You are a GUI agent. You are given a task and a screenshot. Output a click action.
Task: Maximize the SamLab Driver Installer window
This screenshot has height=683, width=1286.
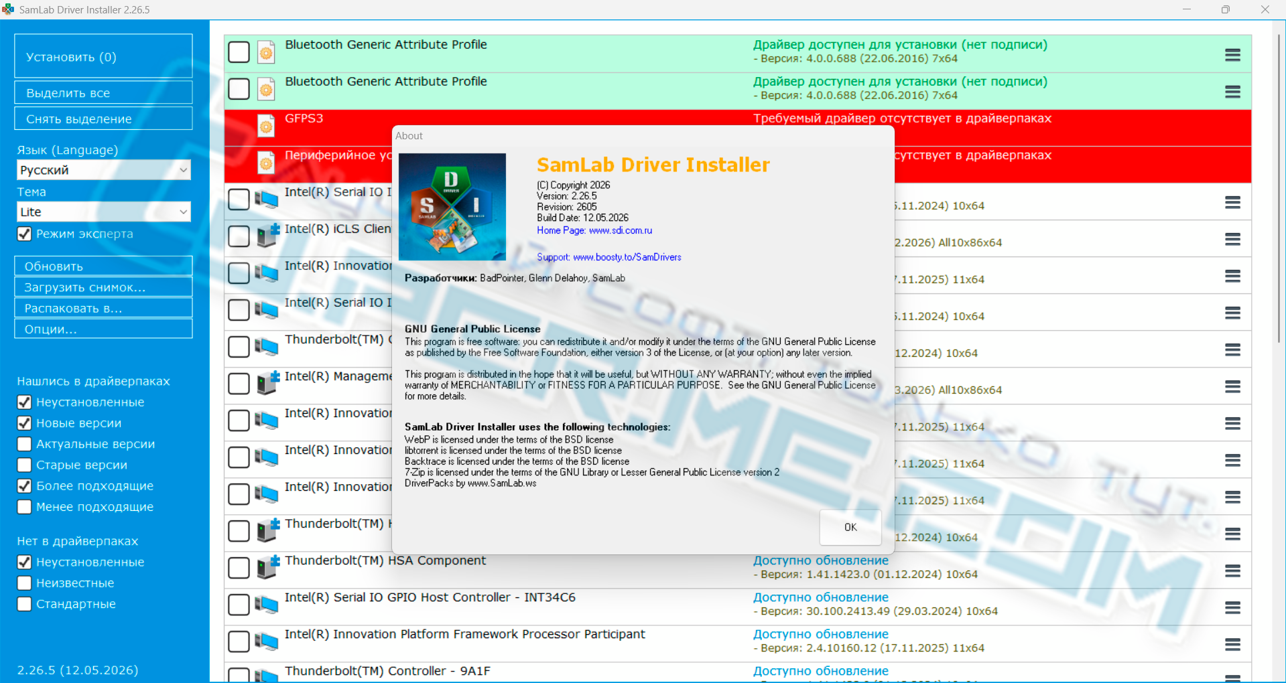coord(1226,9)
